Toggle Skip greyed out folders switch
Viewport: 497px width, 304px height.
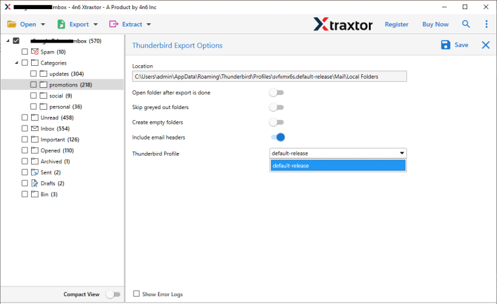pyautogui.click(x=276, y=108)
